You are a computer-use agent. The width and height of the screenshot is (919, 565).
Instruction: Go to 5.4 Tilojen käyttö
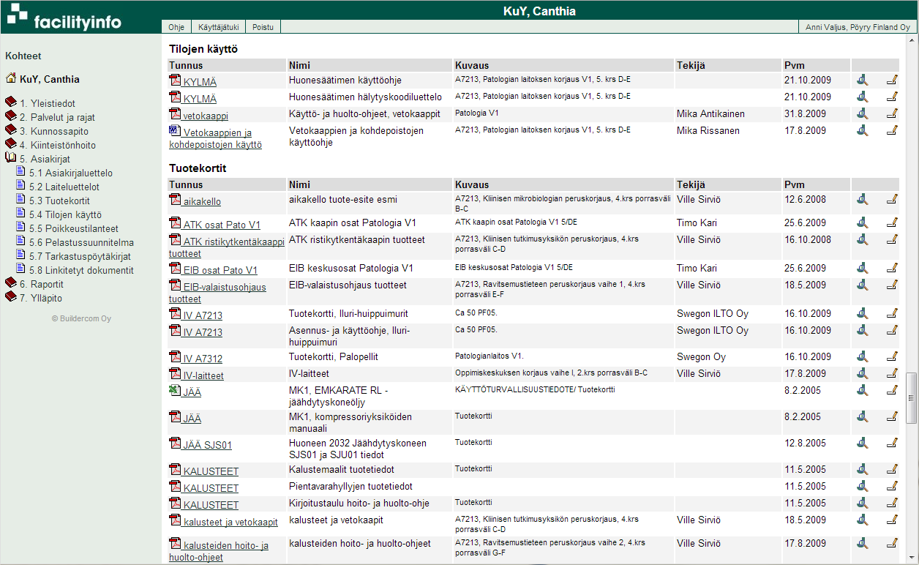[66, 215]
